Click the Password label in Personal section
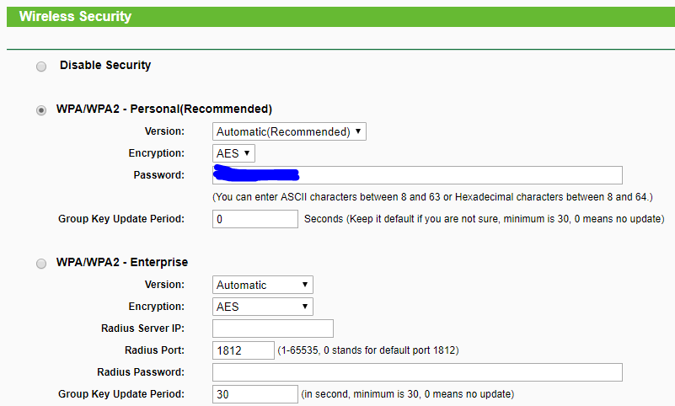Screen dimensions: 675x406 click(159, 175)
